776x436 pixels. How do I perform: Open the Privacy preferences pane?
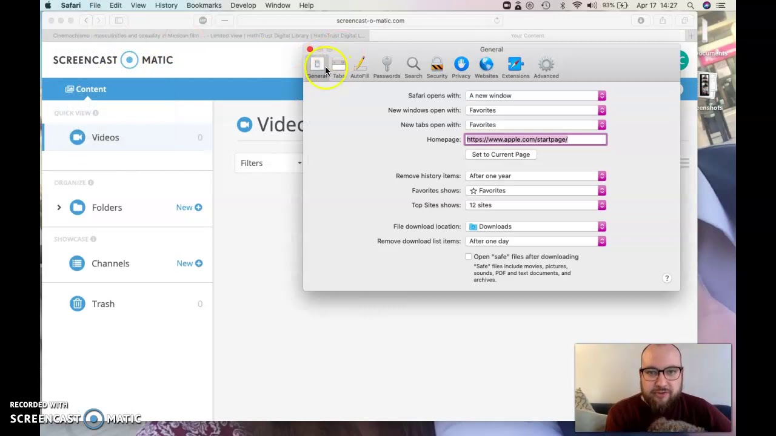click(x=461, y=68)
